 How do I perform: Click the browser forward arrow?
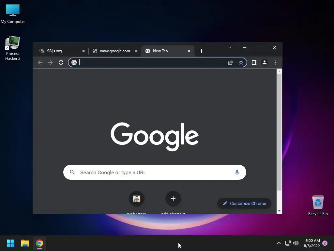click(51, 62)
